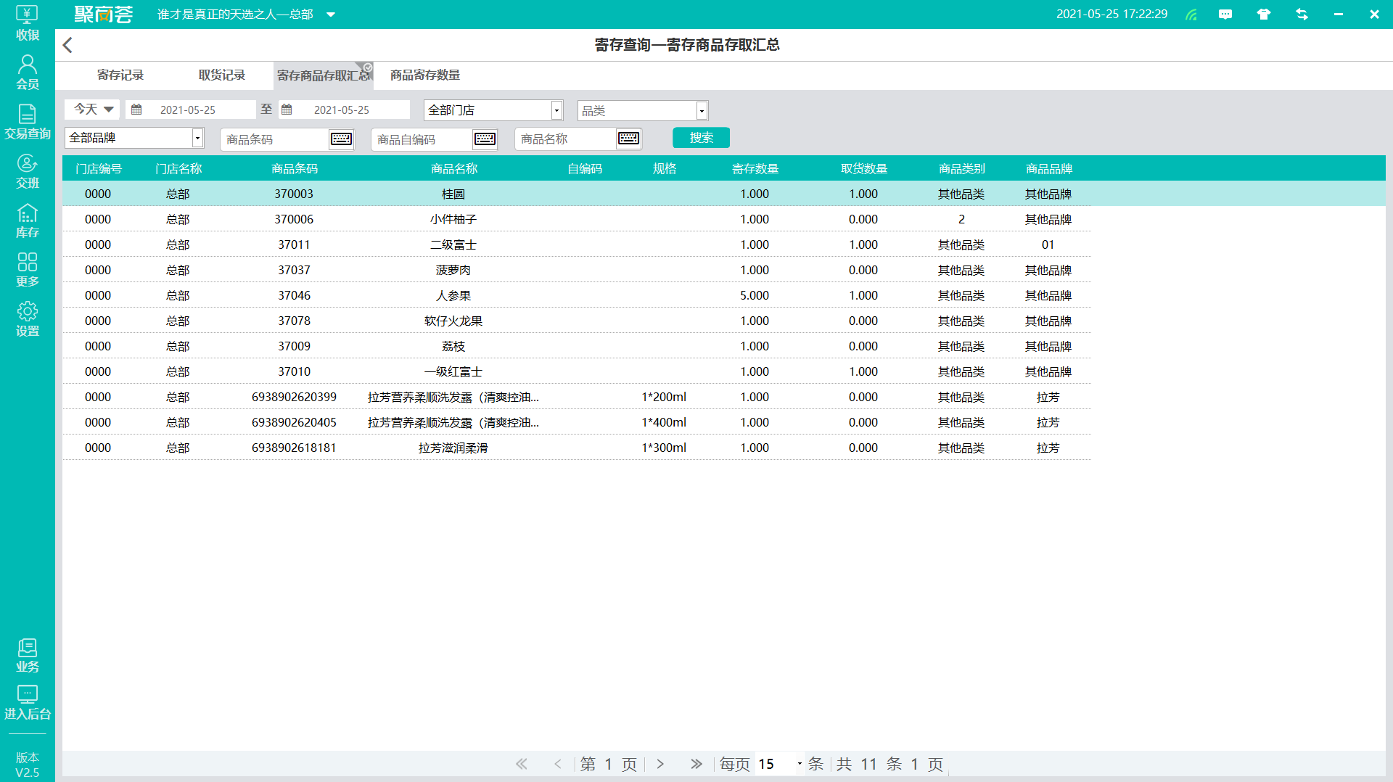Open end date calendar icon
The image size is (1393, 782).
[x=287, y=110]
